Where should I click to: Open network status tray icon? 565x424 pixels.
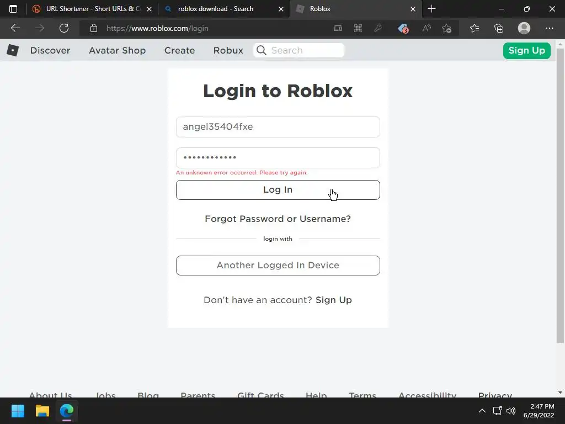[x=497, y=411]
